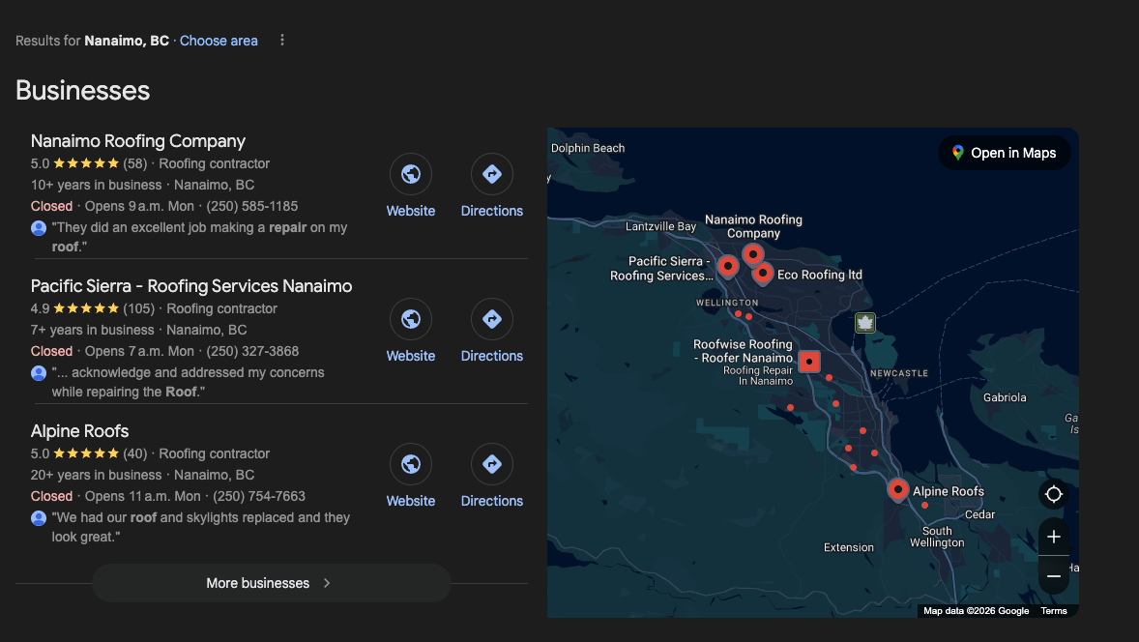Click Directions label under Nanaimo Roofing Company

492,211
